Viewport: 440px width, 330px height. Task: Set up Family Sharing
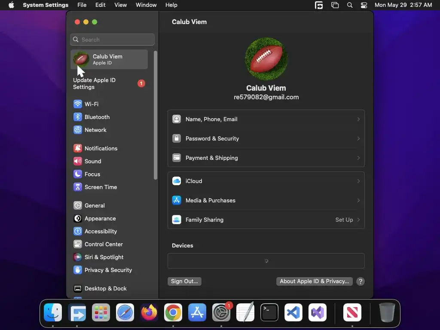(x=266, y=220)
